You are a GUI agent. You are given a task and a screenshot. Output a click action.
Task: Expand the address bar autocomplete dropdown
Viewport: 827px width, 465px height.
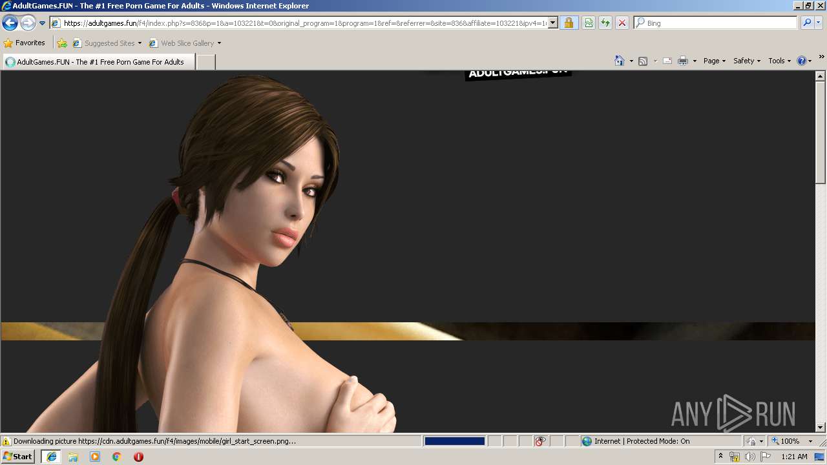553,23
